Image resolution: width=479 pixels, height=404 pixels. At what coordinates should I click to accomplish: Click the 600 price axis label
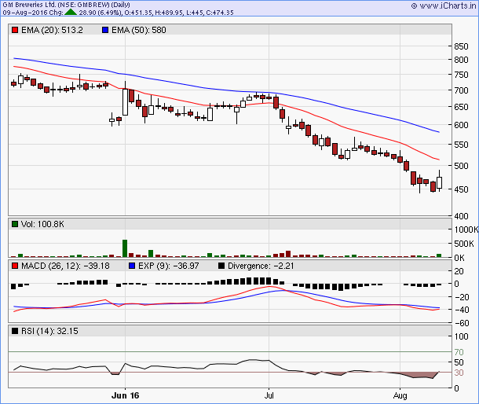pos(461,125)
